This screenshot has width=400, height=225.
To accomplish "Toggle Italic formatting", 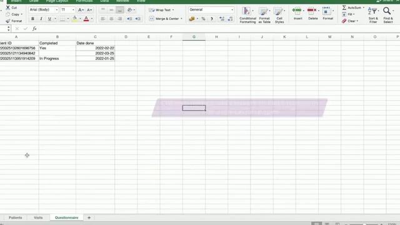I will pos(41,19).
